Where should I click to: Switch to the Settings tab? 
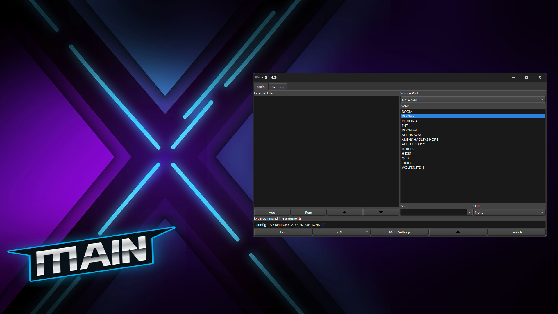278,87
